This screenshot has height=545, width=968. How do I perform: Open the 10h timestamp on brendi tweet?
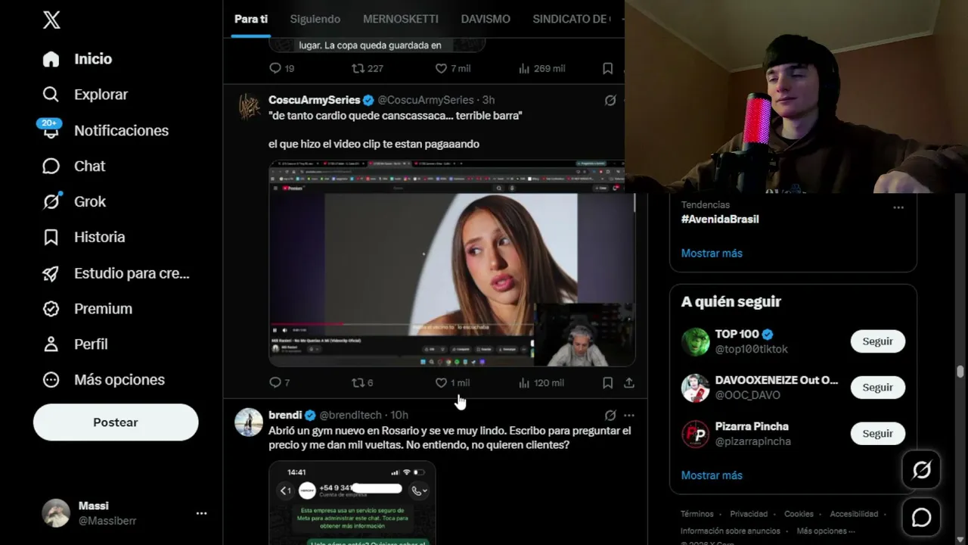coord(399,415)
